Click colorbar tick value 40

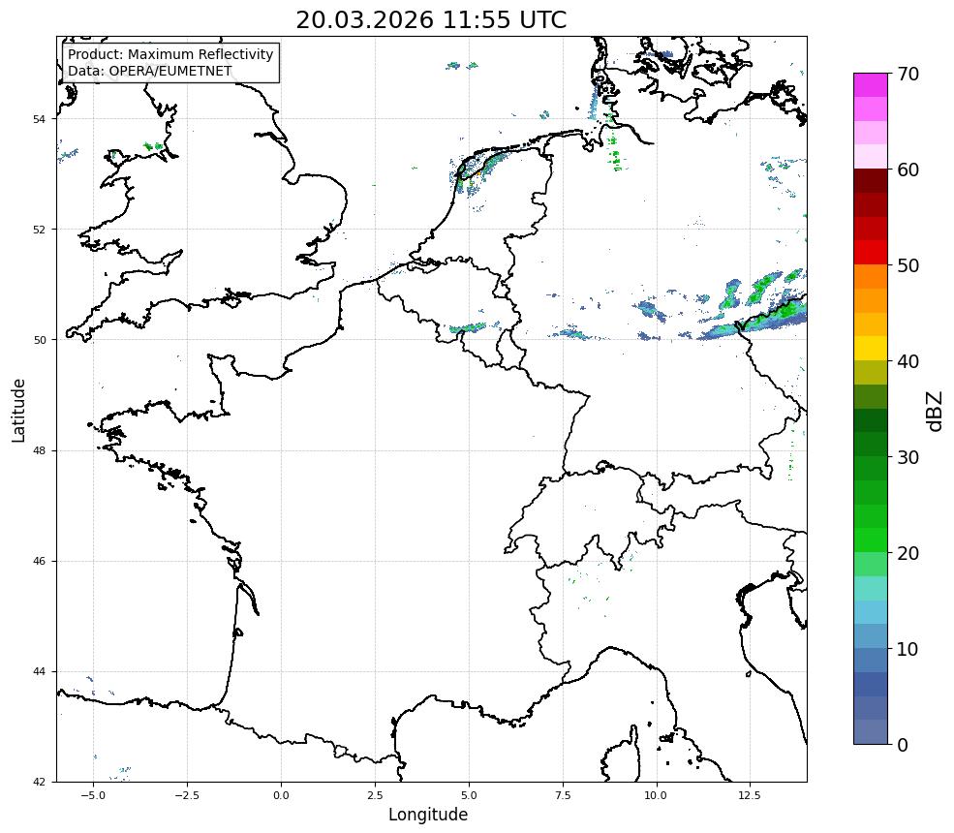point(908,361)
